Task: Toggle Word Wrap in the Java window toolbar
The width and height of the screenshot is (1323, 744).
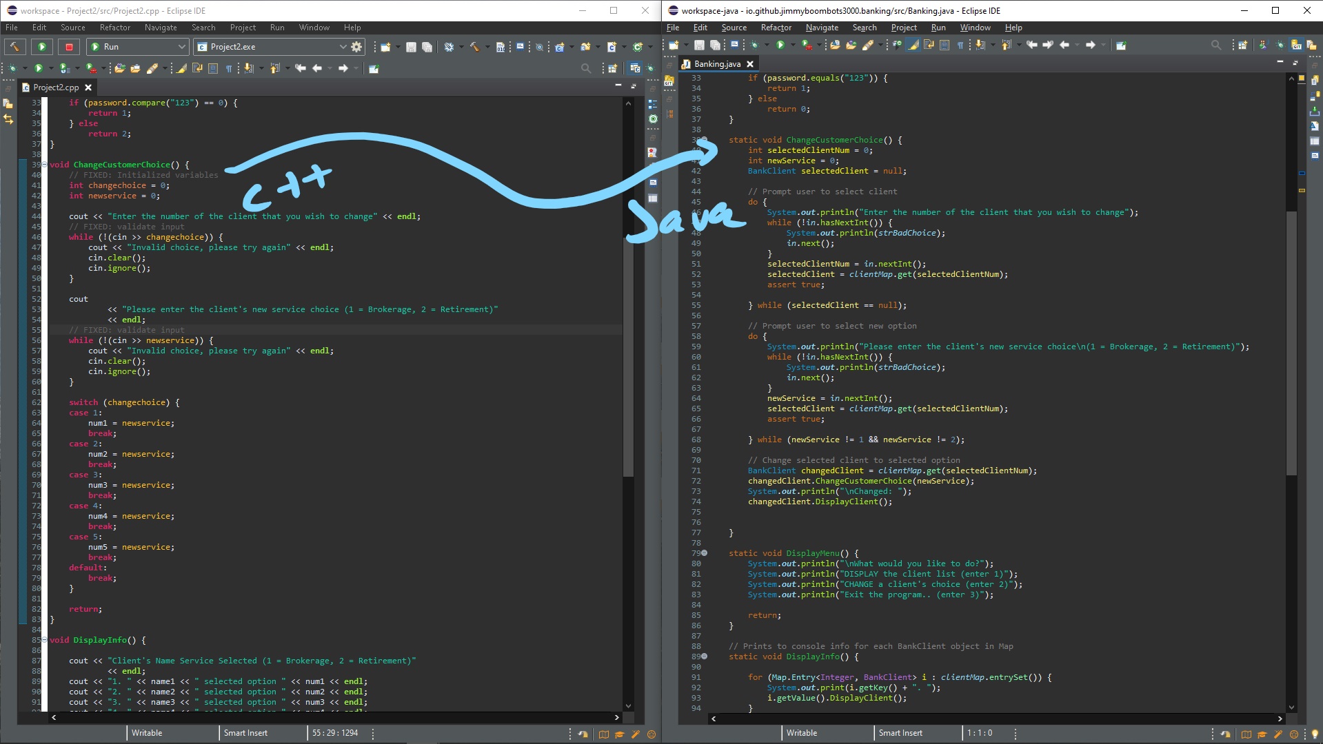Action: [929, 45]
